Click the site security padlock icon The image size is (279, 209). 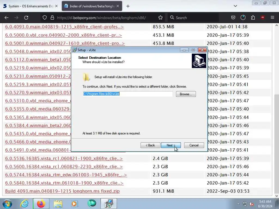52,18
